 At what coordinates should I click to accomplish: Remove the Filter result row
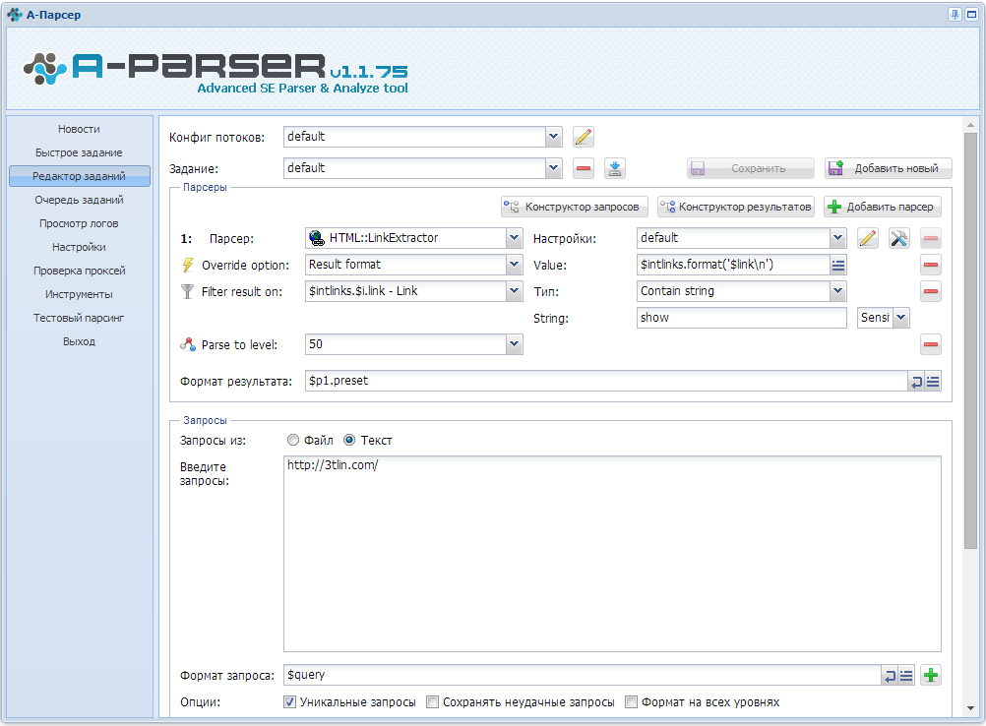coord(931,291)
